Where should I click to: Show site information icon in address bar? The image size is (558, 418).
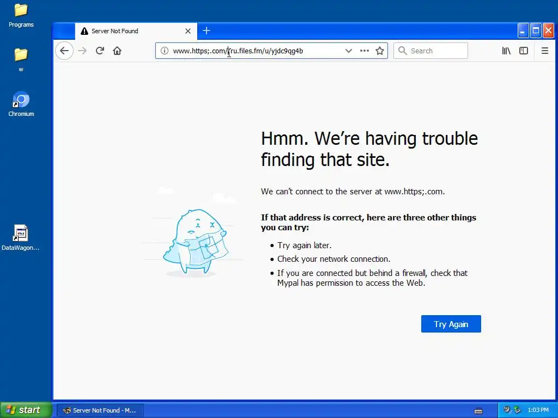[165, 51]
